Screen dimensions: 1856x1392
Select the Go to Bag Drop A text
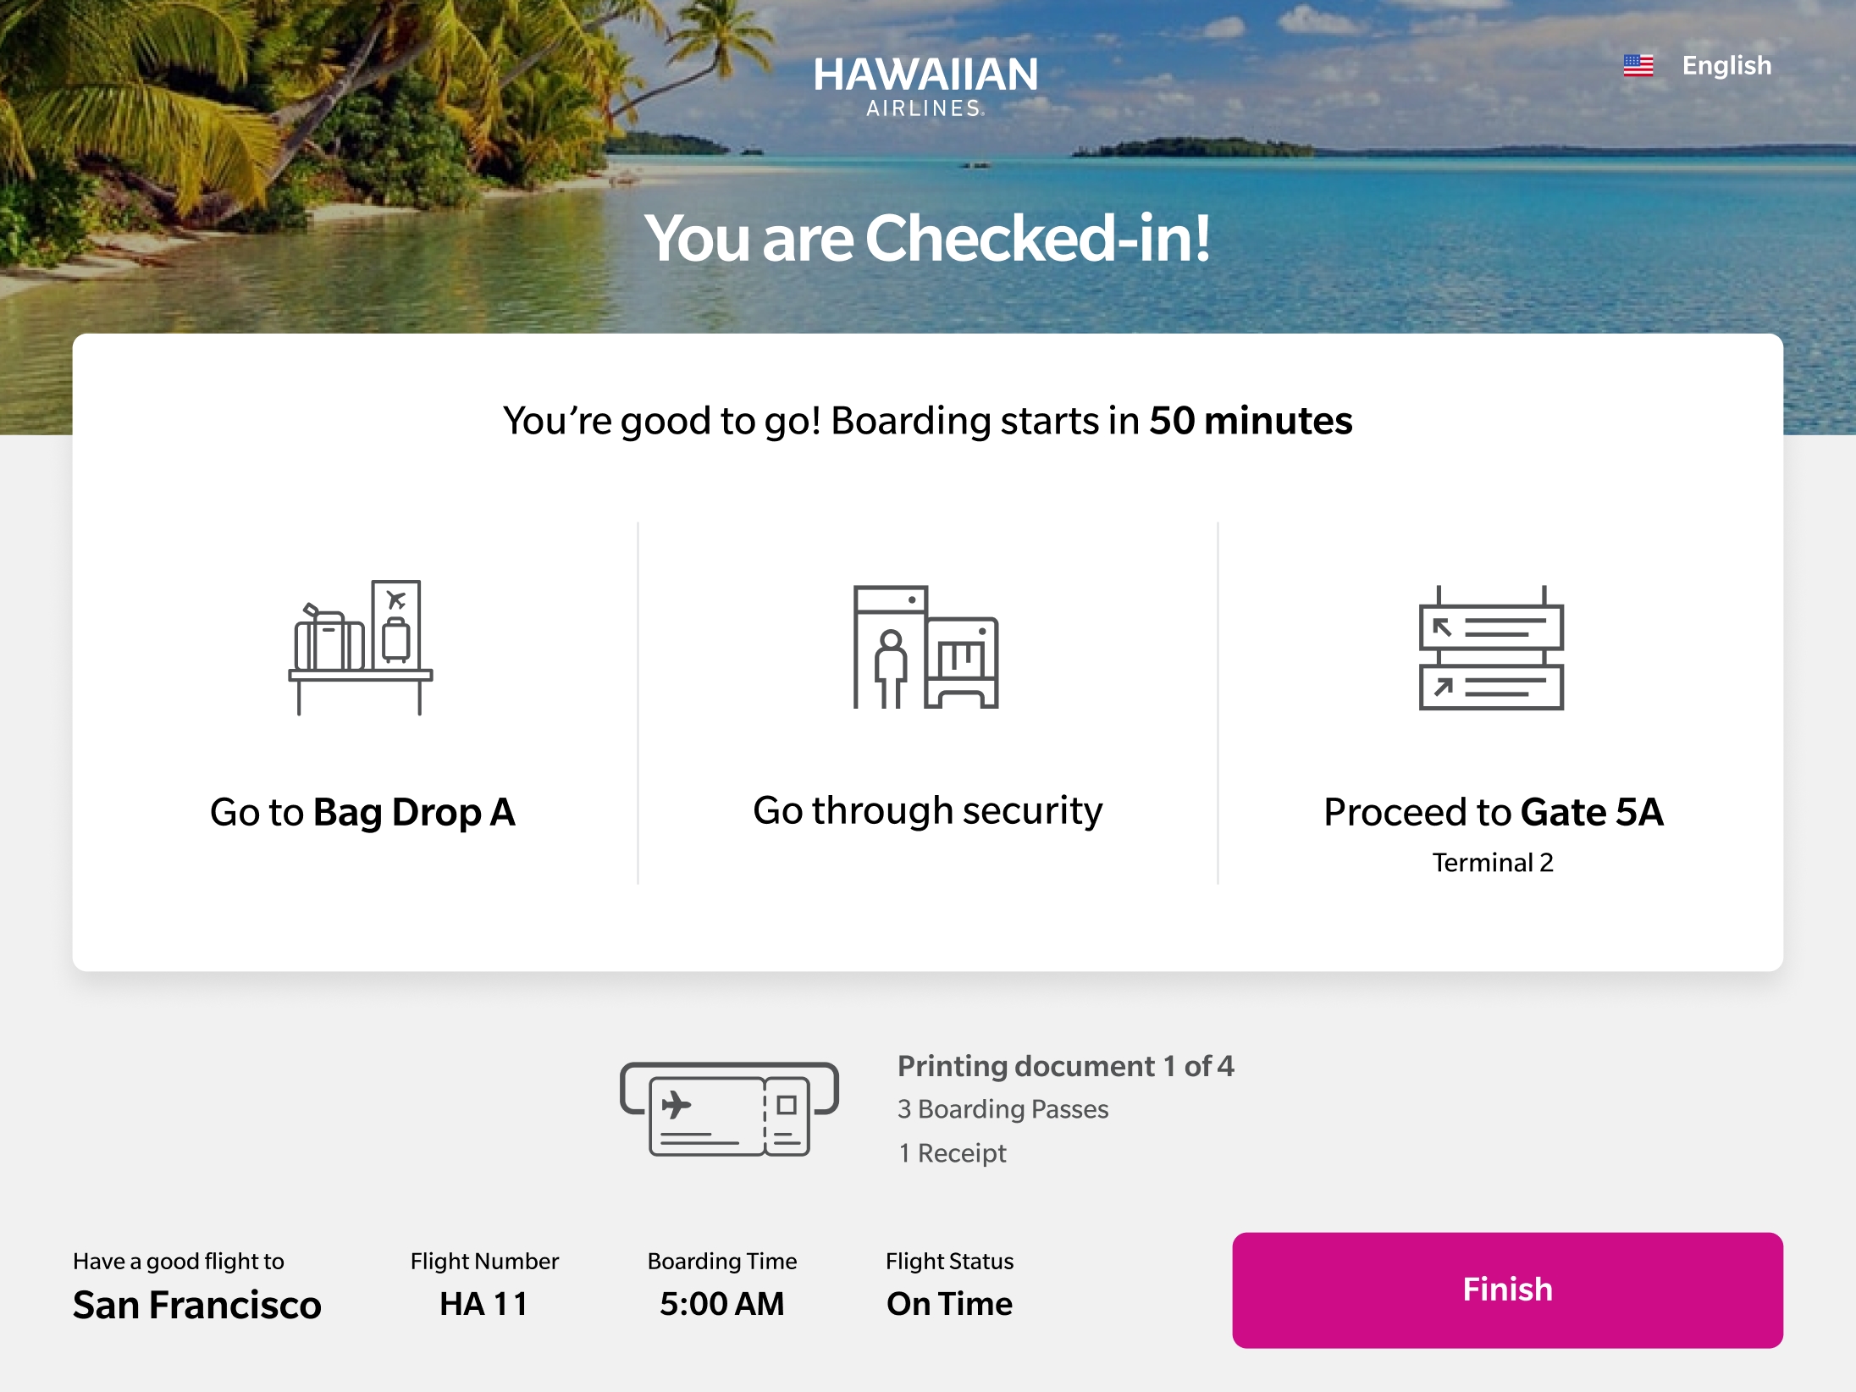(x=362, y=812)
